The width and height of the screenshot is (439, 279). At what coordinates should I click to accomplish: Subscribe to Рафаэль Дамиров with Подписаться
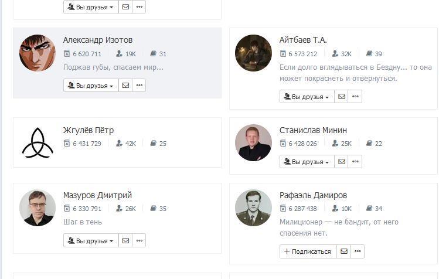[308, 251]
